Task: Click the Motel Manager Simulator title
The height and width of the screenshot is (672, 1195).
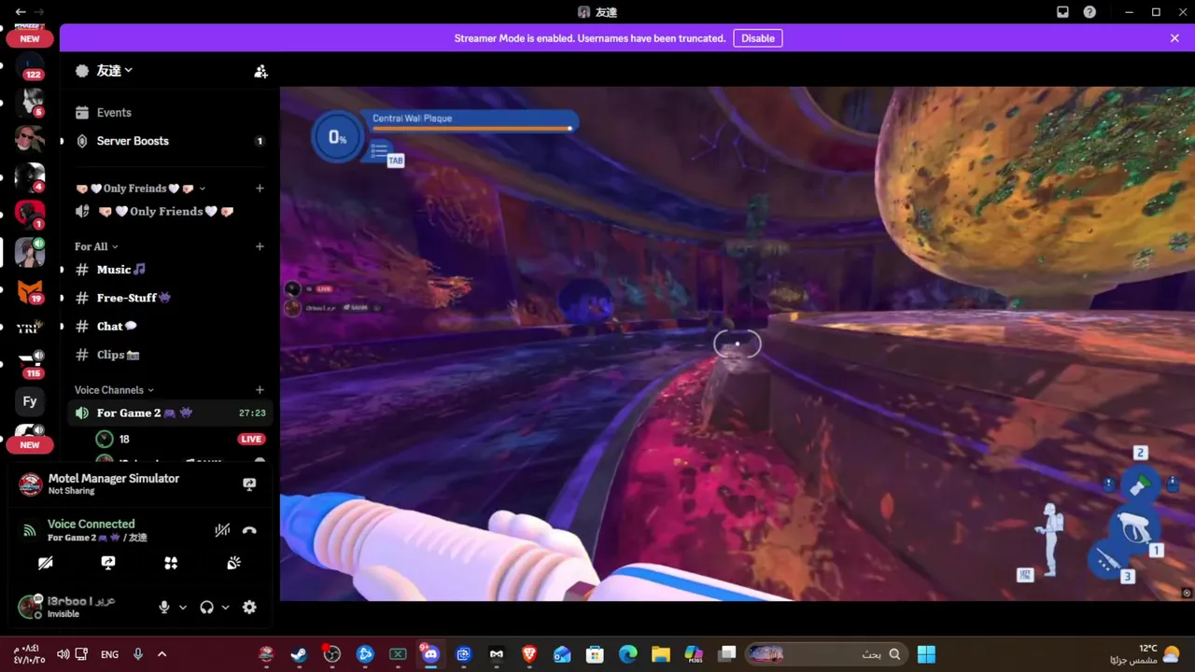Action: (114, 479)
